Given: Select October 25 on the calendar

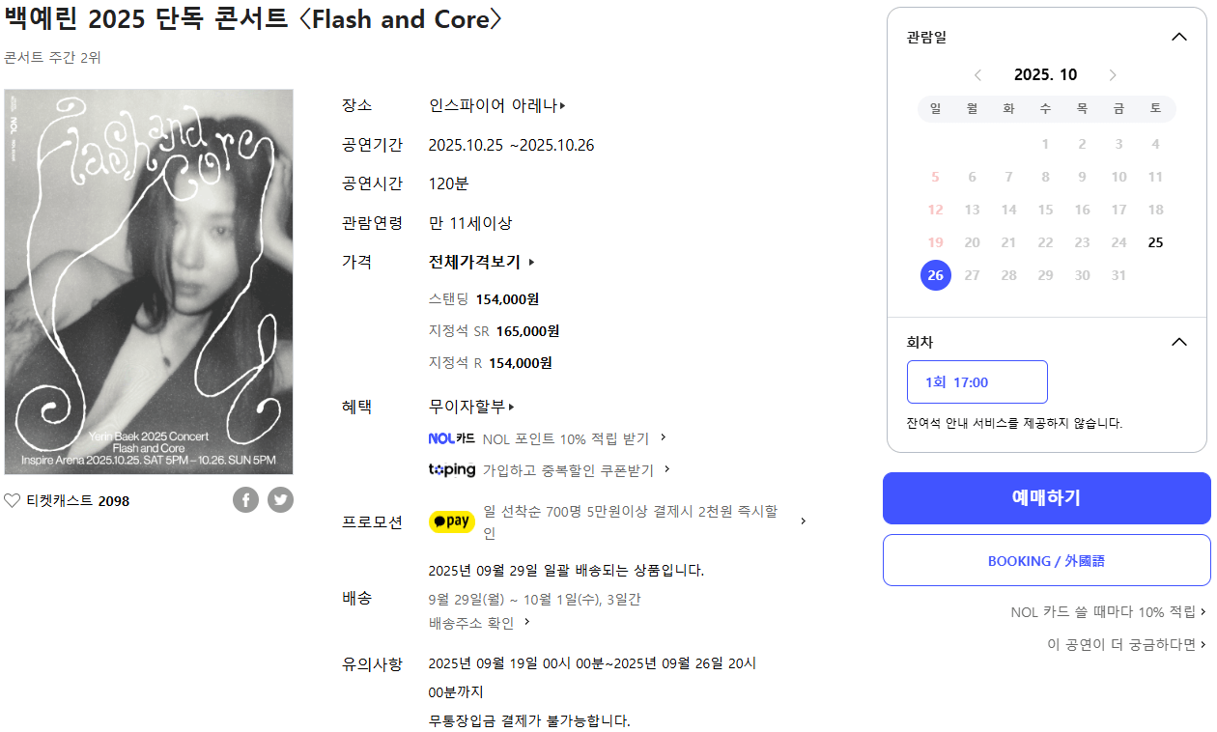Looking at the screenshot, I should coord(1155,242).
